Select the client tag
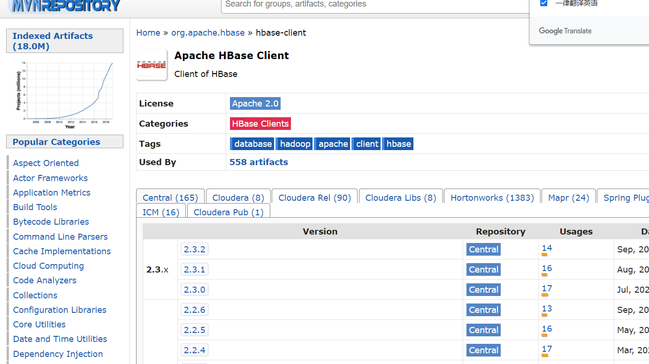 click(x=366, y=144)
